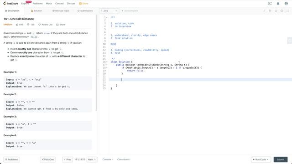Collapse class Solution at line 16
This screenshot has height=164, width=292.
107,62
